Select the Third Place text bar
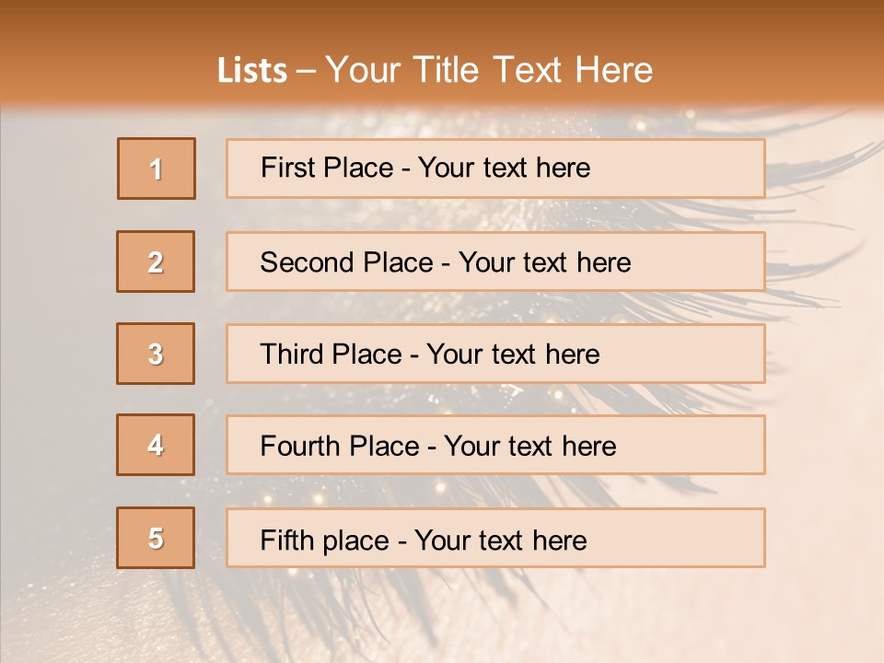The height and width of the screenshot is (663, 884). click(x=495, y=354)
